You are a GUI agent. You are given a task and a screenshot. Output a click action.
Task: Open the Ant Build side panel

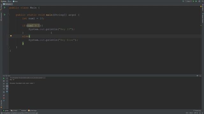(203, 7)
